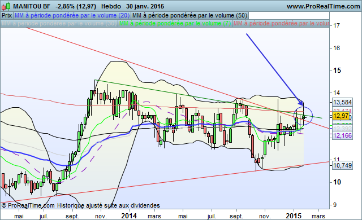Click the Hebdo timeframe label in header

click(111, 6)
